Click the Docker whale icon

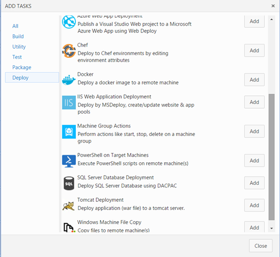(69, 80)
